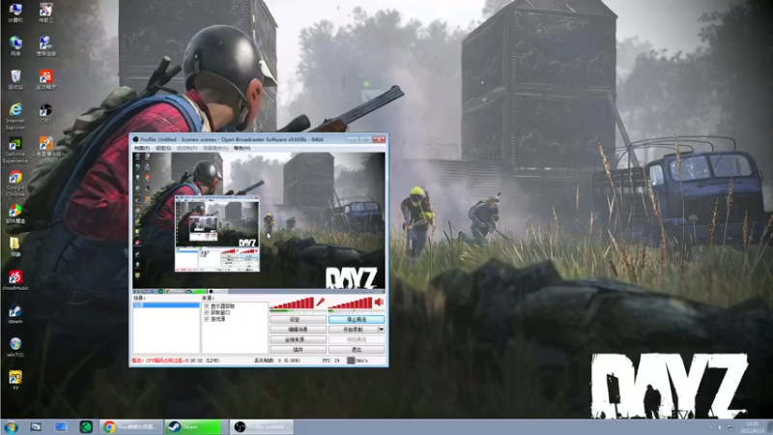The height and width of the screenshot is (435, 773).
Task: Select the highlighted scene in scenes list
Action: click(x=166, y=305)
